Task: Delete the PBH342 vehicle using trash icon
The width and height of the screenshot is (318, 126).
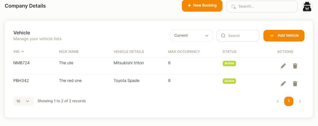Action: pyautogui.click(x=295, y=83)
